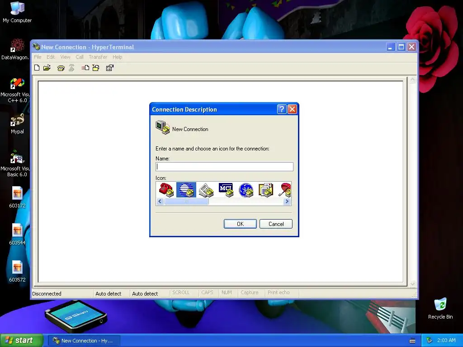The image size is (463, 347).
Task: Open the Edit menu
Action: tap(51, 57)
